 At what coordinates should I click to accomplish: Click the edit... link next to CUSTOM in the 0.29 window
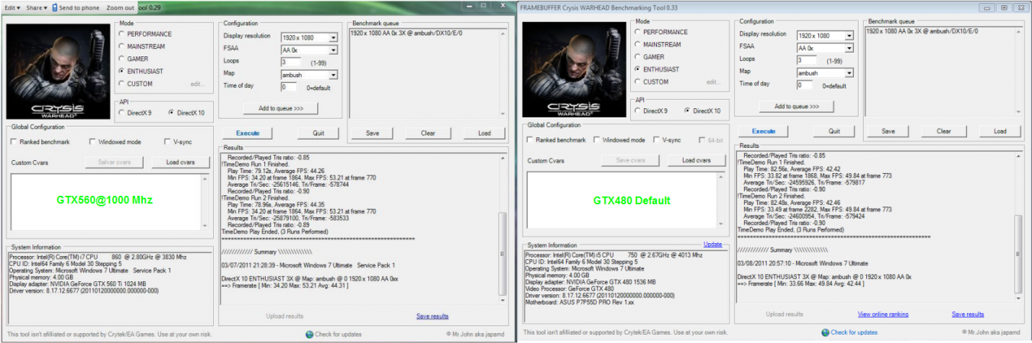click(198, 84)
